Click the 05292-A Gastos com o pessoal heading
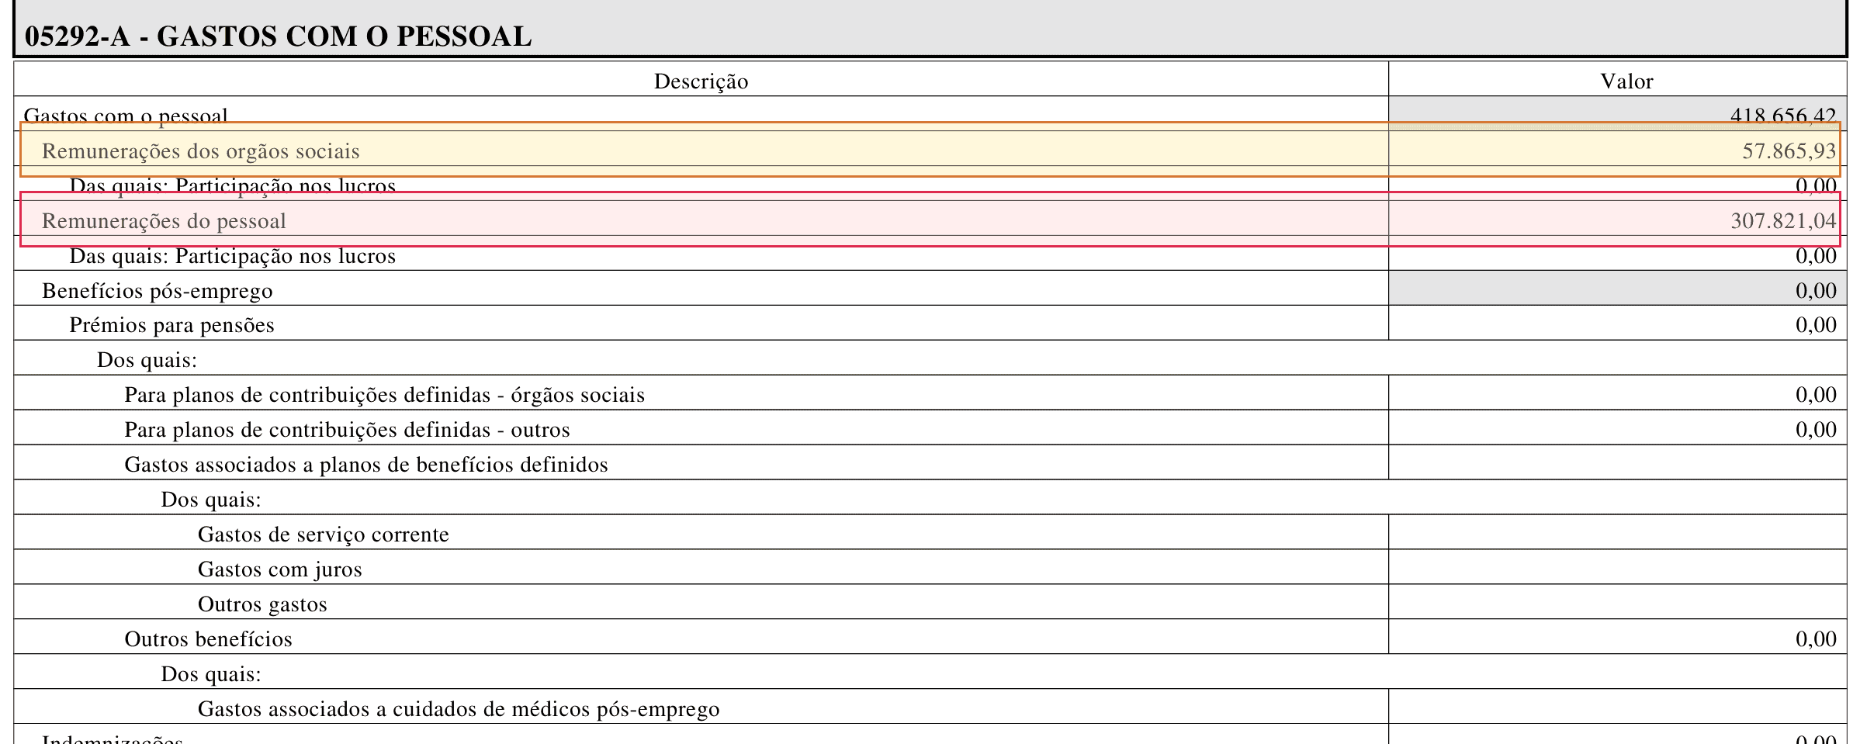The height and width of the screenshot is (744, 1860). (278, 36)
